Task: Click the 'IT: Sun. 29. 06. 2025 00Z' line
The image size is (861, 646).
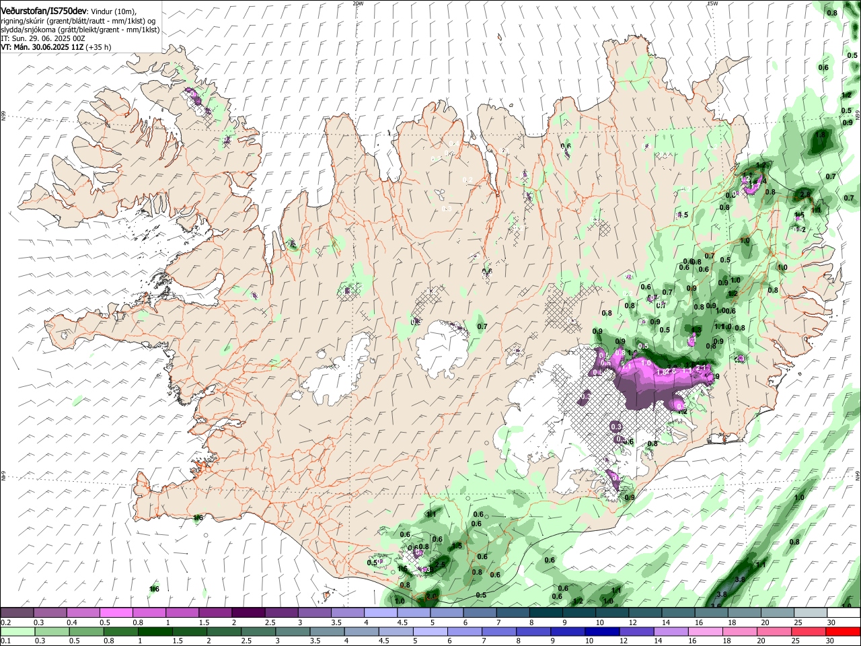Action: pyautogui.click(x=43, y=38)
